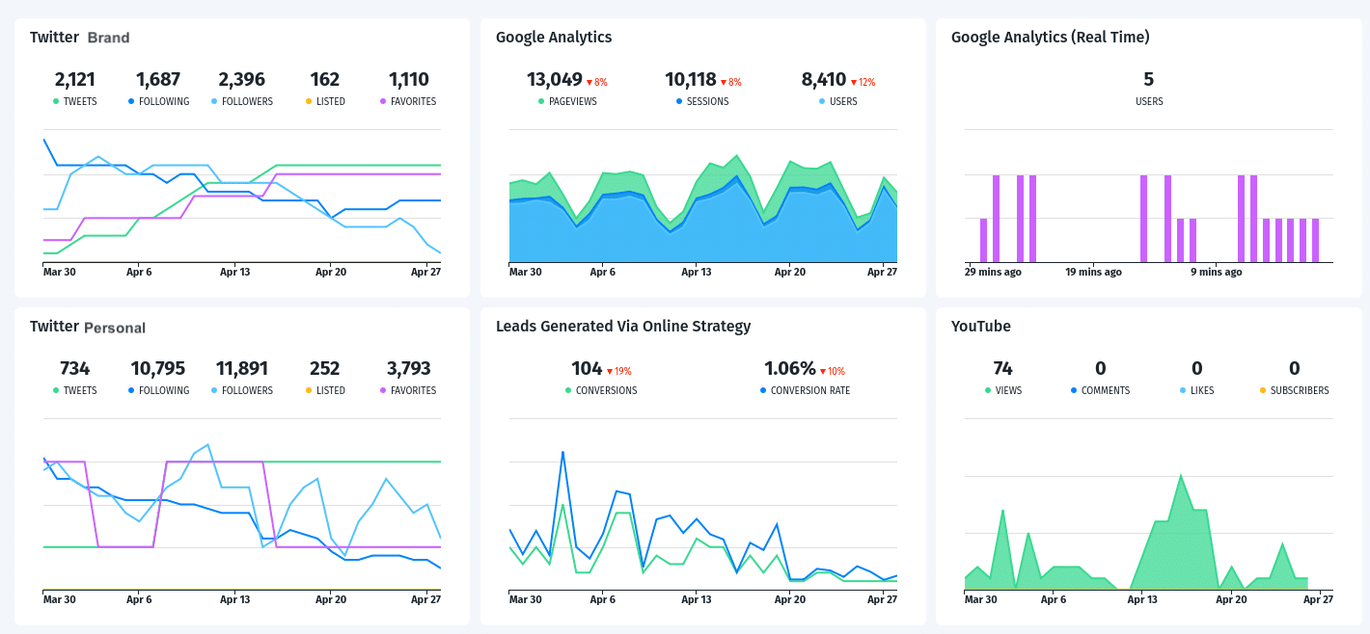Screen dimensions: 1370x634
Task: Toggle the FOLLOWERS series in Twitter Personal
Action: (214, 389)
